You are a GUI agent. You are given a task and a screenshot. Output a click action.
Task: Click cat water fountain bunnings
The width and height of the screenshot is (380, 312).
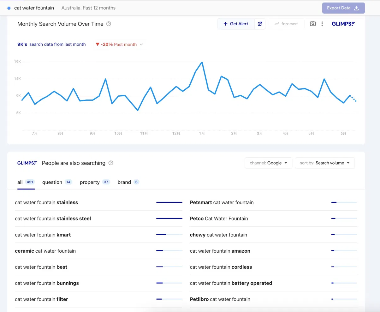[x=47, y=283]
